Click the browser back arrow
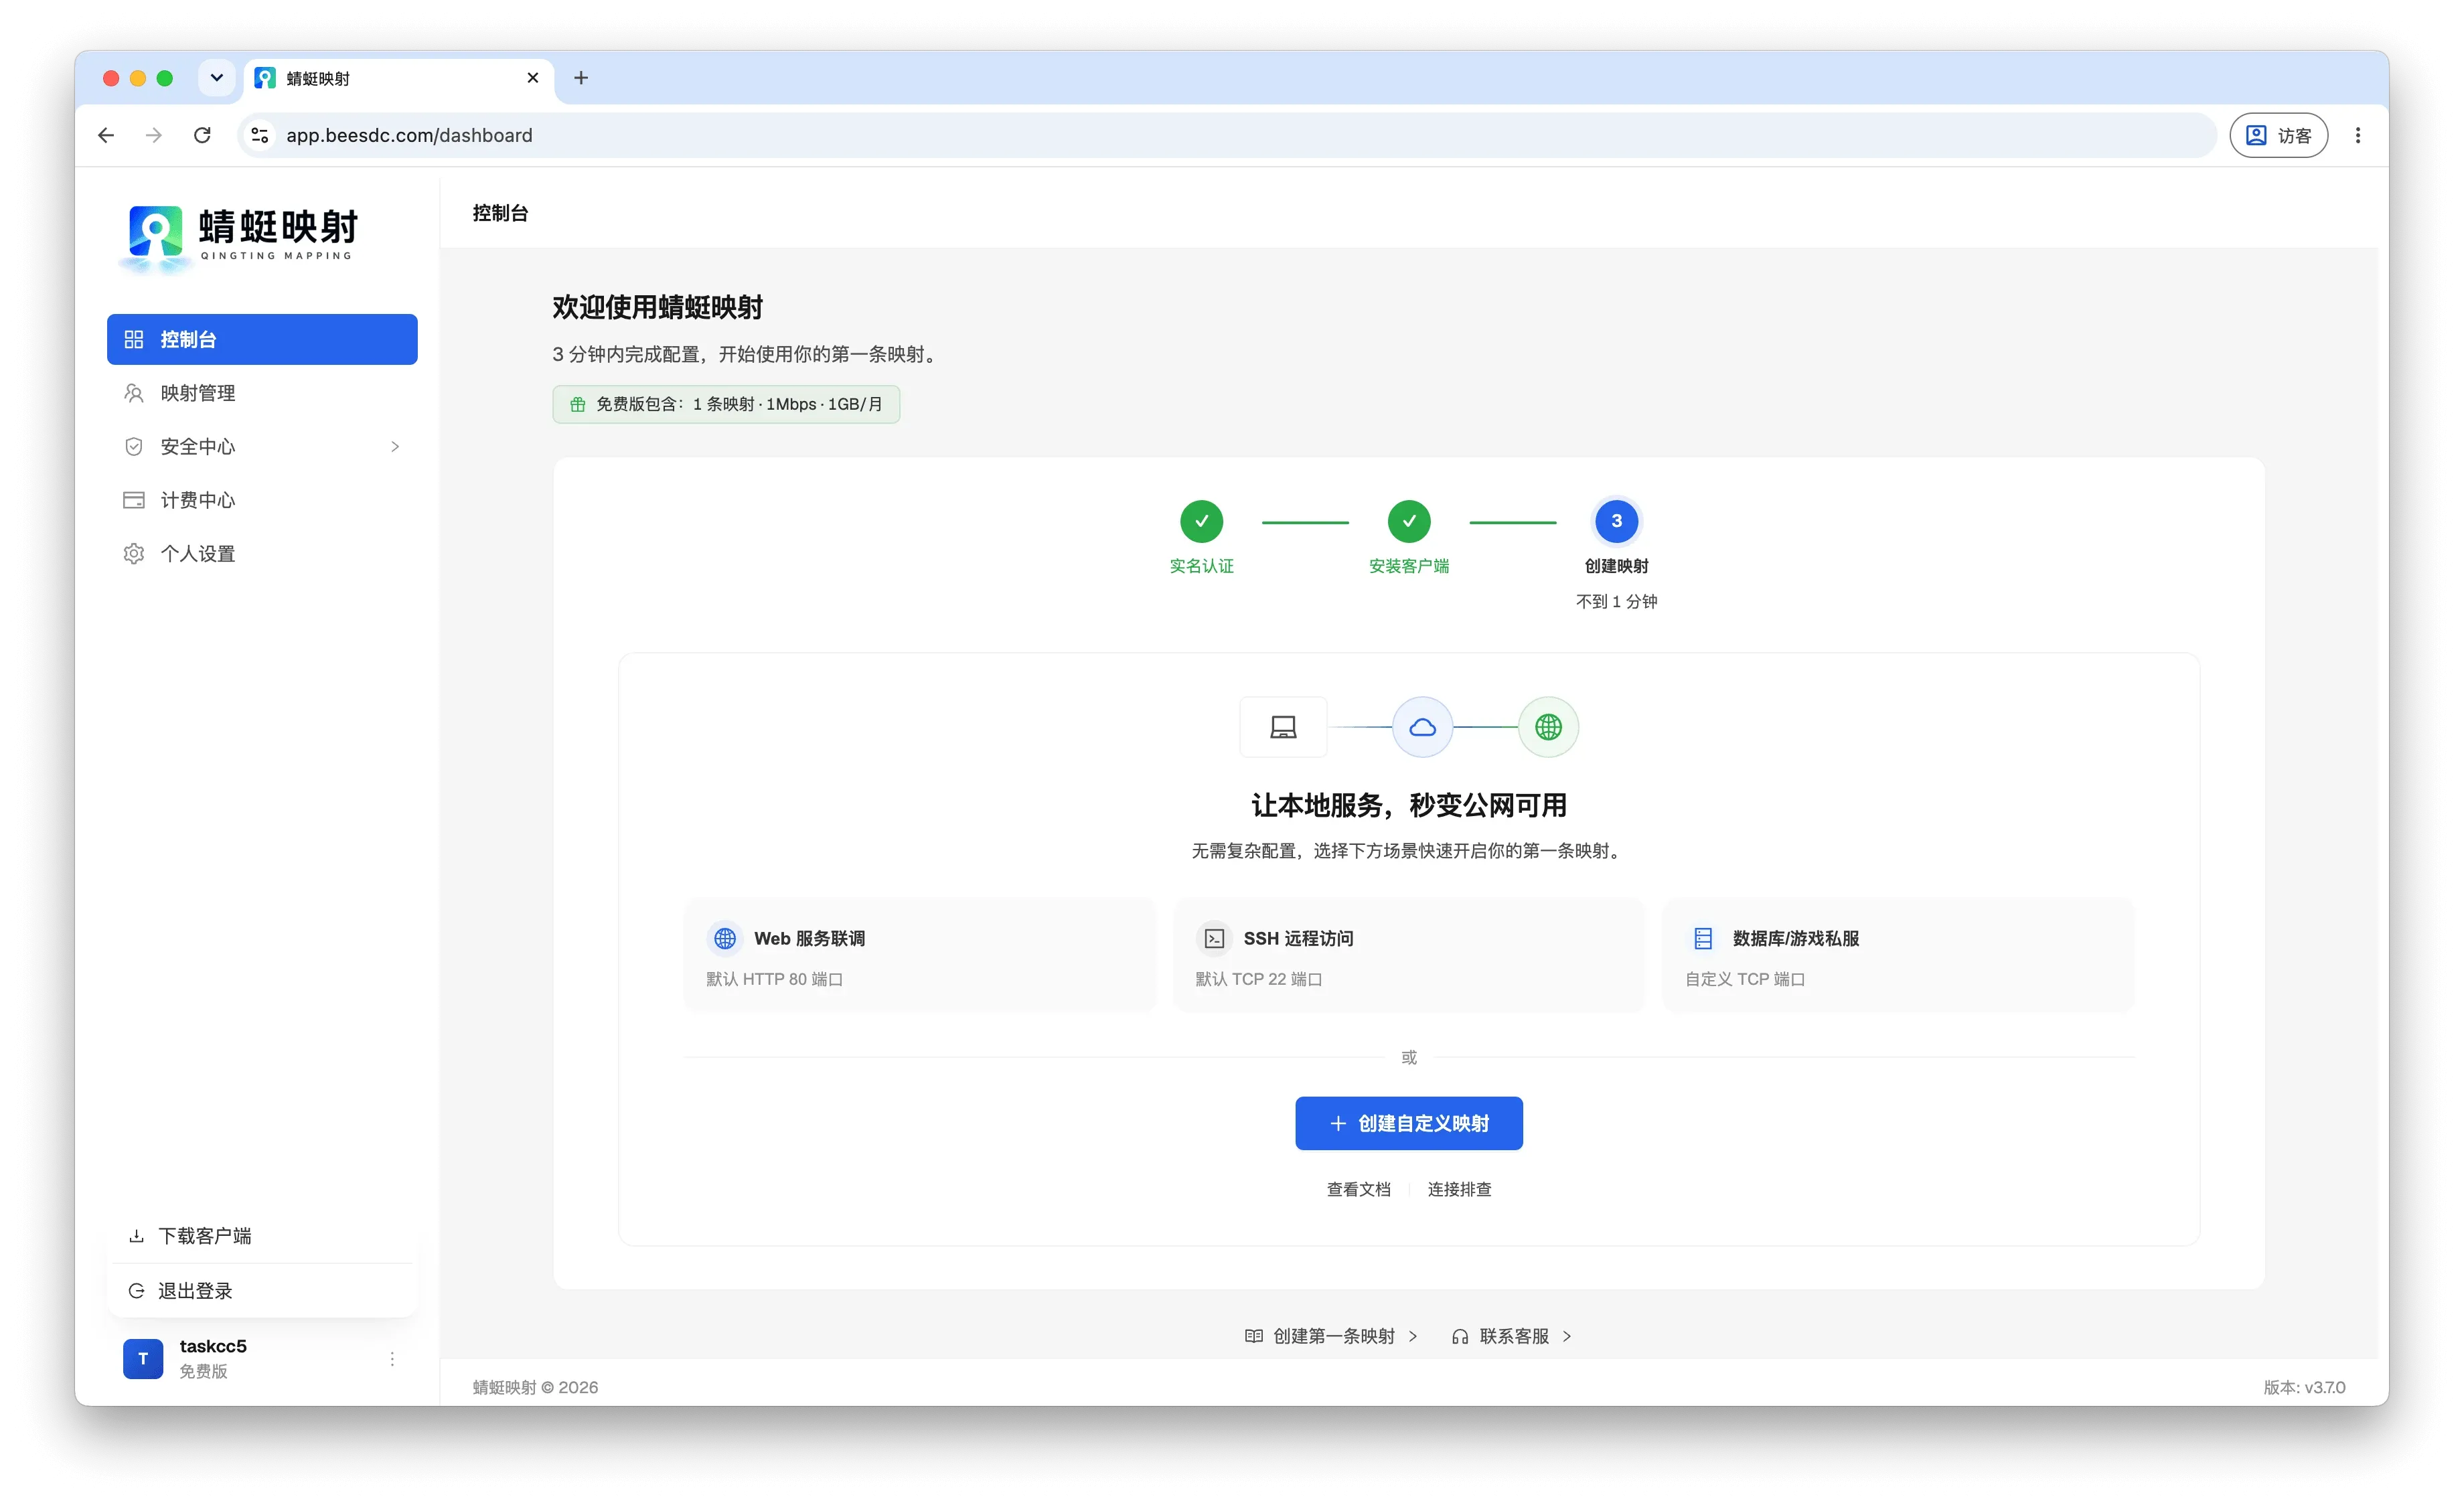Screen dimensions: 2464x1505 tap(106, 135)
